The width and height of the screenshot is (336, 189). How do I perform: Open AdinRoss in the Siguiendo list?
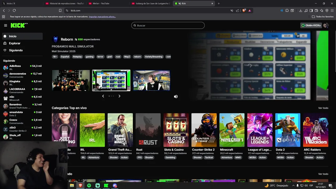tap(22, 67)
